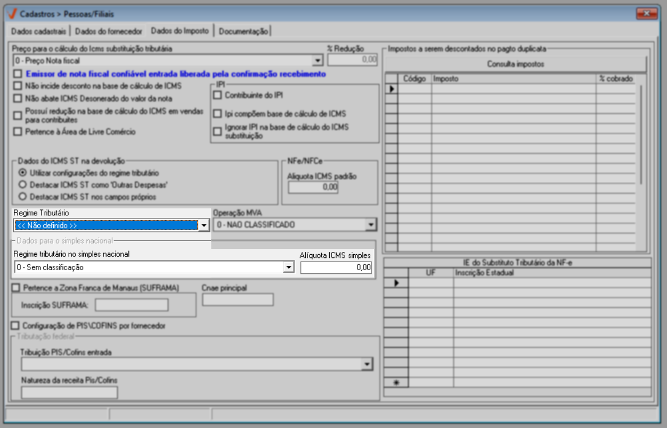
Task: Click the new row asterisk in IE grid
Action: (x=396, y=382)
